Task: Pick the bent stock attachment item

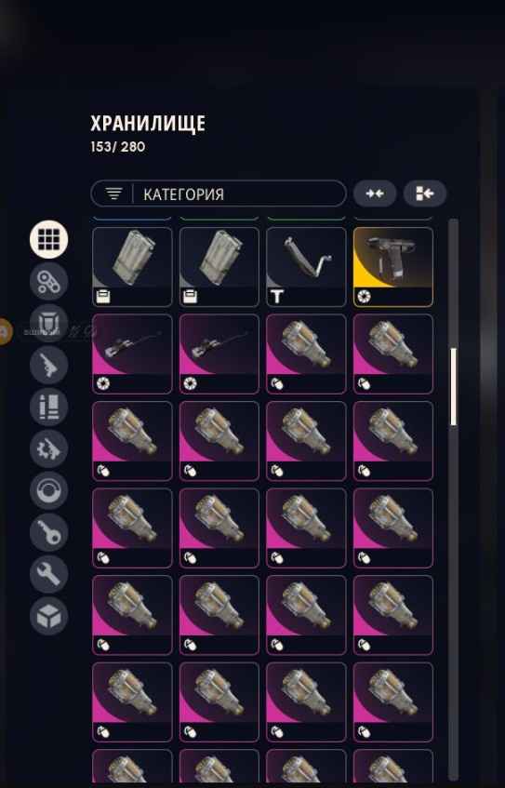Action: coord(306,267)
